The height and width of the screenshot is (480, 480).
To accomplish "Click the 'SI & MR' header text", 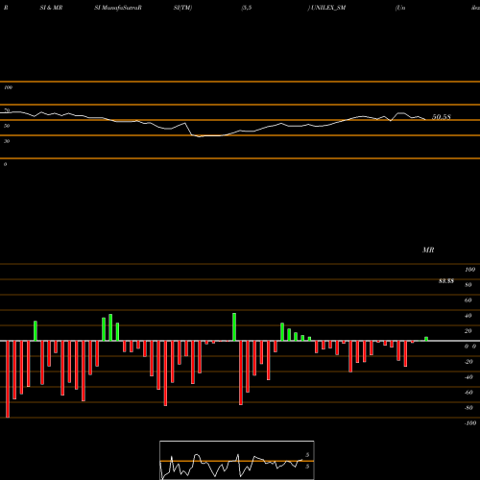I will (51, 8).
